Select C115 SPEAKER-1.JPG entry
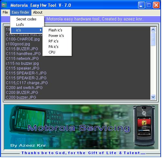This screenshot has width=162, height=158. coord(26,73)
